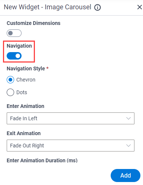Click the Add button
Viewport: 143px width, 185px height.
click(x=126, y=175)
